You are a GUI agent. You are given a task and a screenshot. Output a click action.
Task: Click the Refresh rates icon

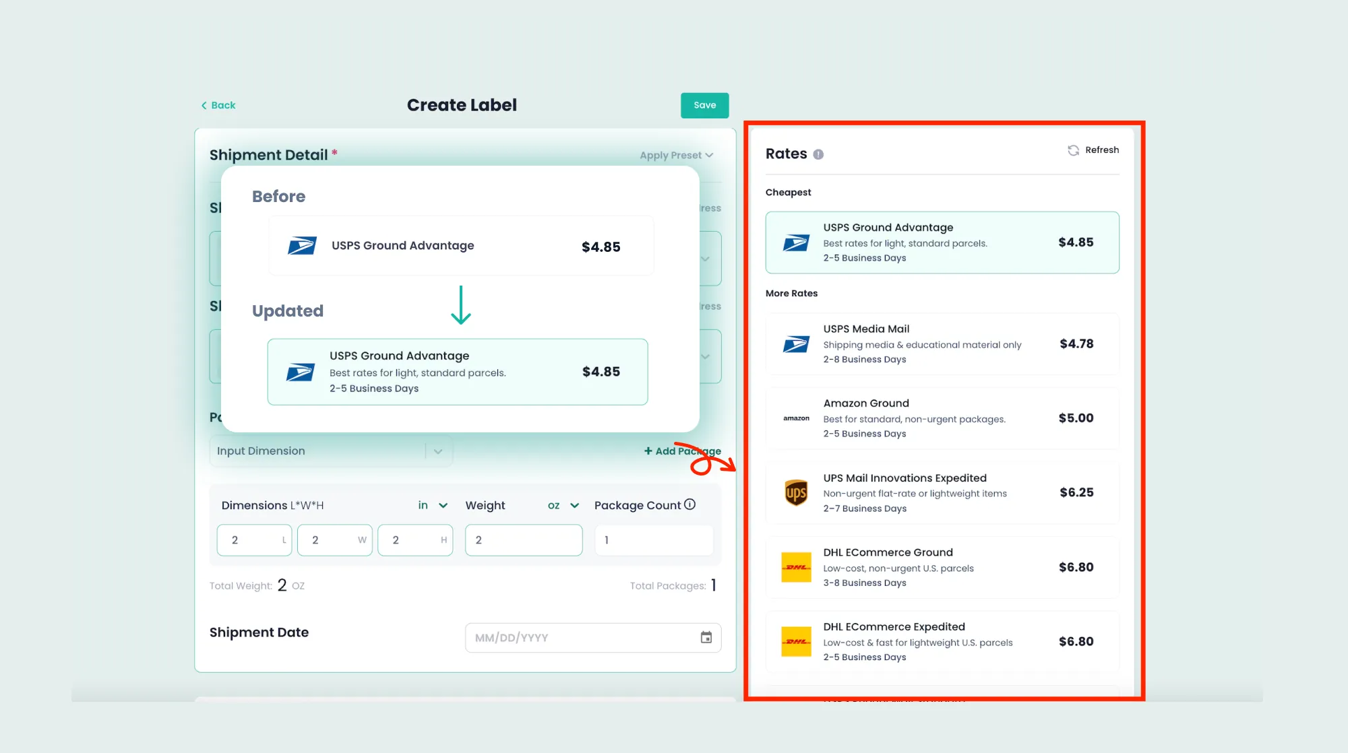pos(1073,150)
